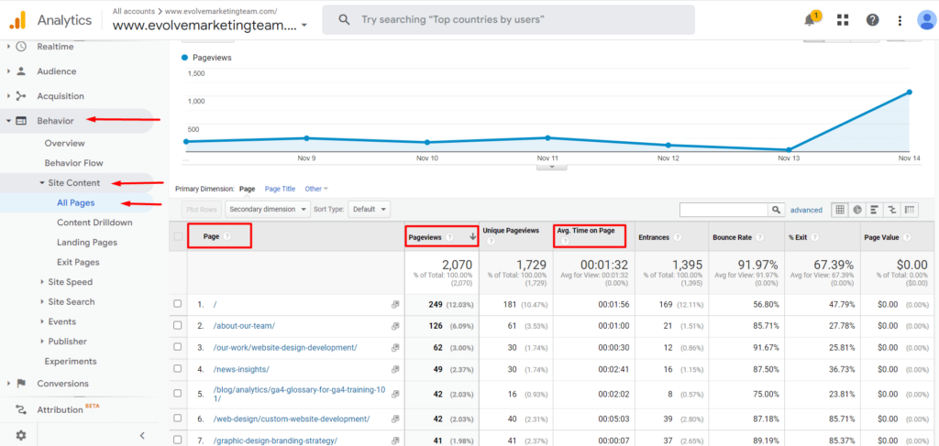
Task: Click the Nov 11 data point on chart
Action: click(547, 138)
